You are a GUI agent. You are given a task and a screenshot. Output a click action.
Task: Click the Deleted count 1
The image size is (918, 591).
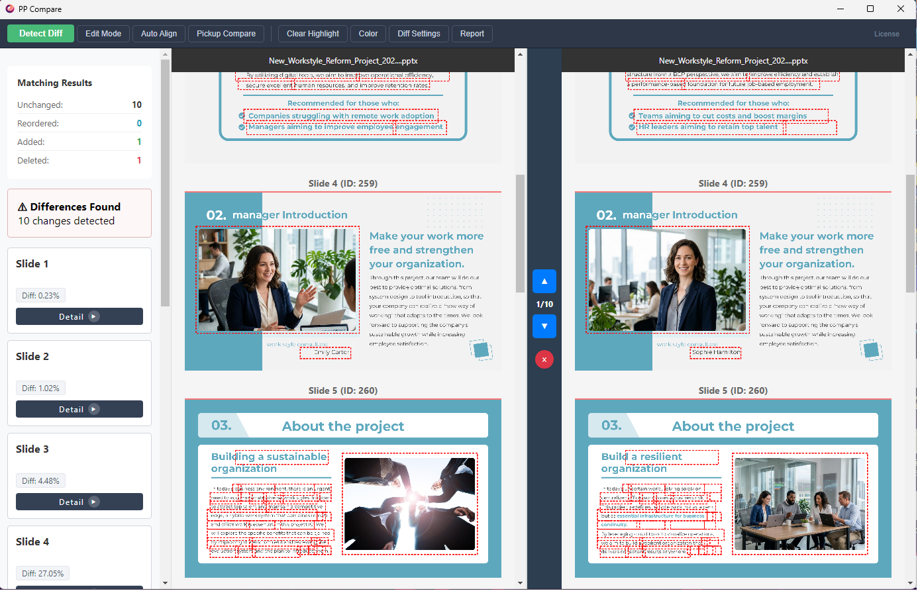[x=139, y=160]
